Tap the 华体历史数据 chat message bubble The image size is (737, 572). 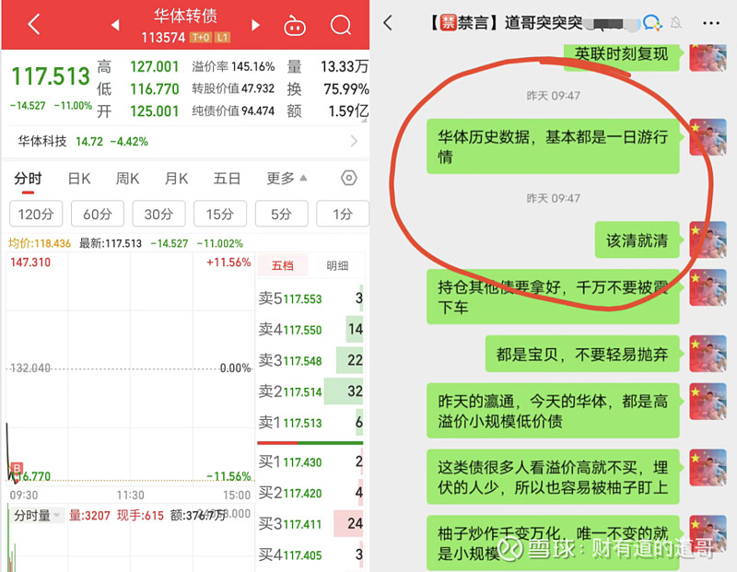tap(553, 146)
